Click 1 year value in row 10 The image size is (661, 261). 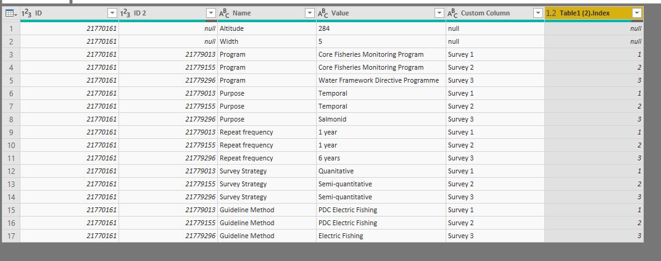point(381,146)
